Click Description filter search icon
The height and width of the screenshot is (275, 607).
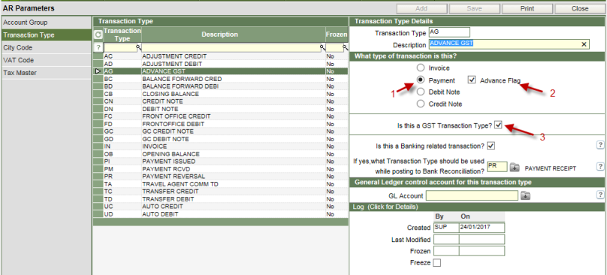click(322, 47)
